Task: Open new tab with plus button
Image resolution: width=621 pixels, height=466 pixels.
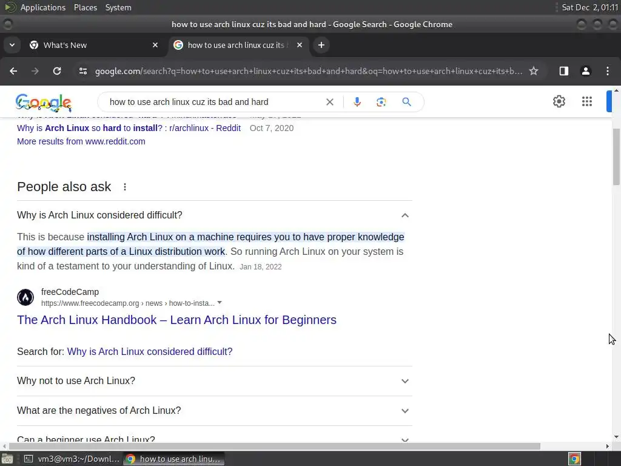Action: pos(321,45)
